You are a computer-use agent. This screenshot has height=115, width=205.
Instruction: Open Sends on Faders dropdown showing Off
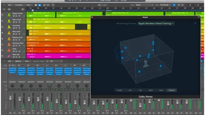[56, 61]
